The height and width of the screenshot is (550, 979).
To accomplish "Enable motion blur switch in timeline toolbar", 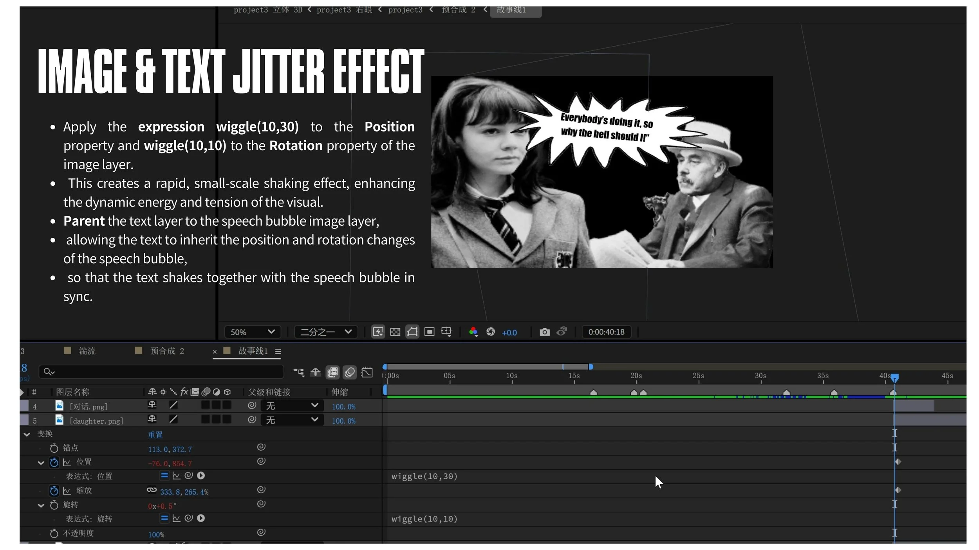I will 350,372.
